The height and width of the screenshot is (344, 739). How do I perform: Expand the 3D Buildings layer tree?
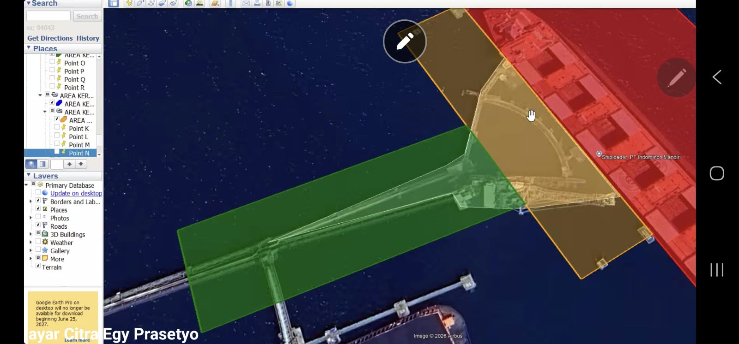pyautogui.click(x=30, y=234)
